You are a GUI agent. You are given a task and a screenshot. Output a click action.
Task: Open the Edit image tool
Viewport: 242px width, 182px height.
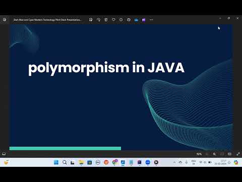(91, 20)
